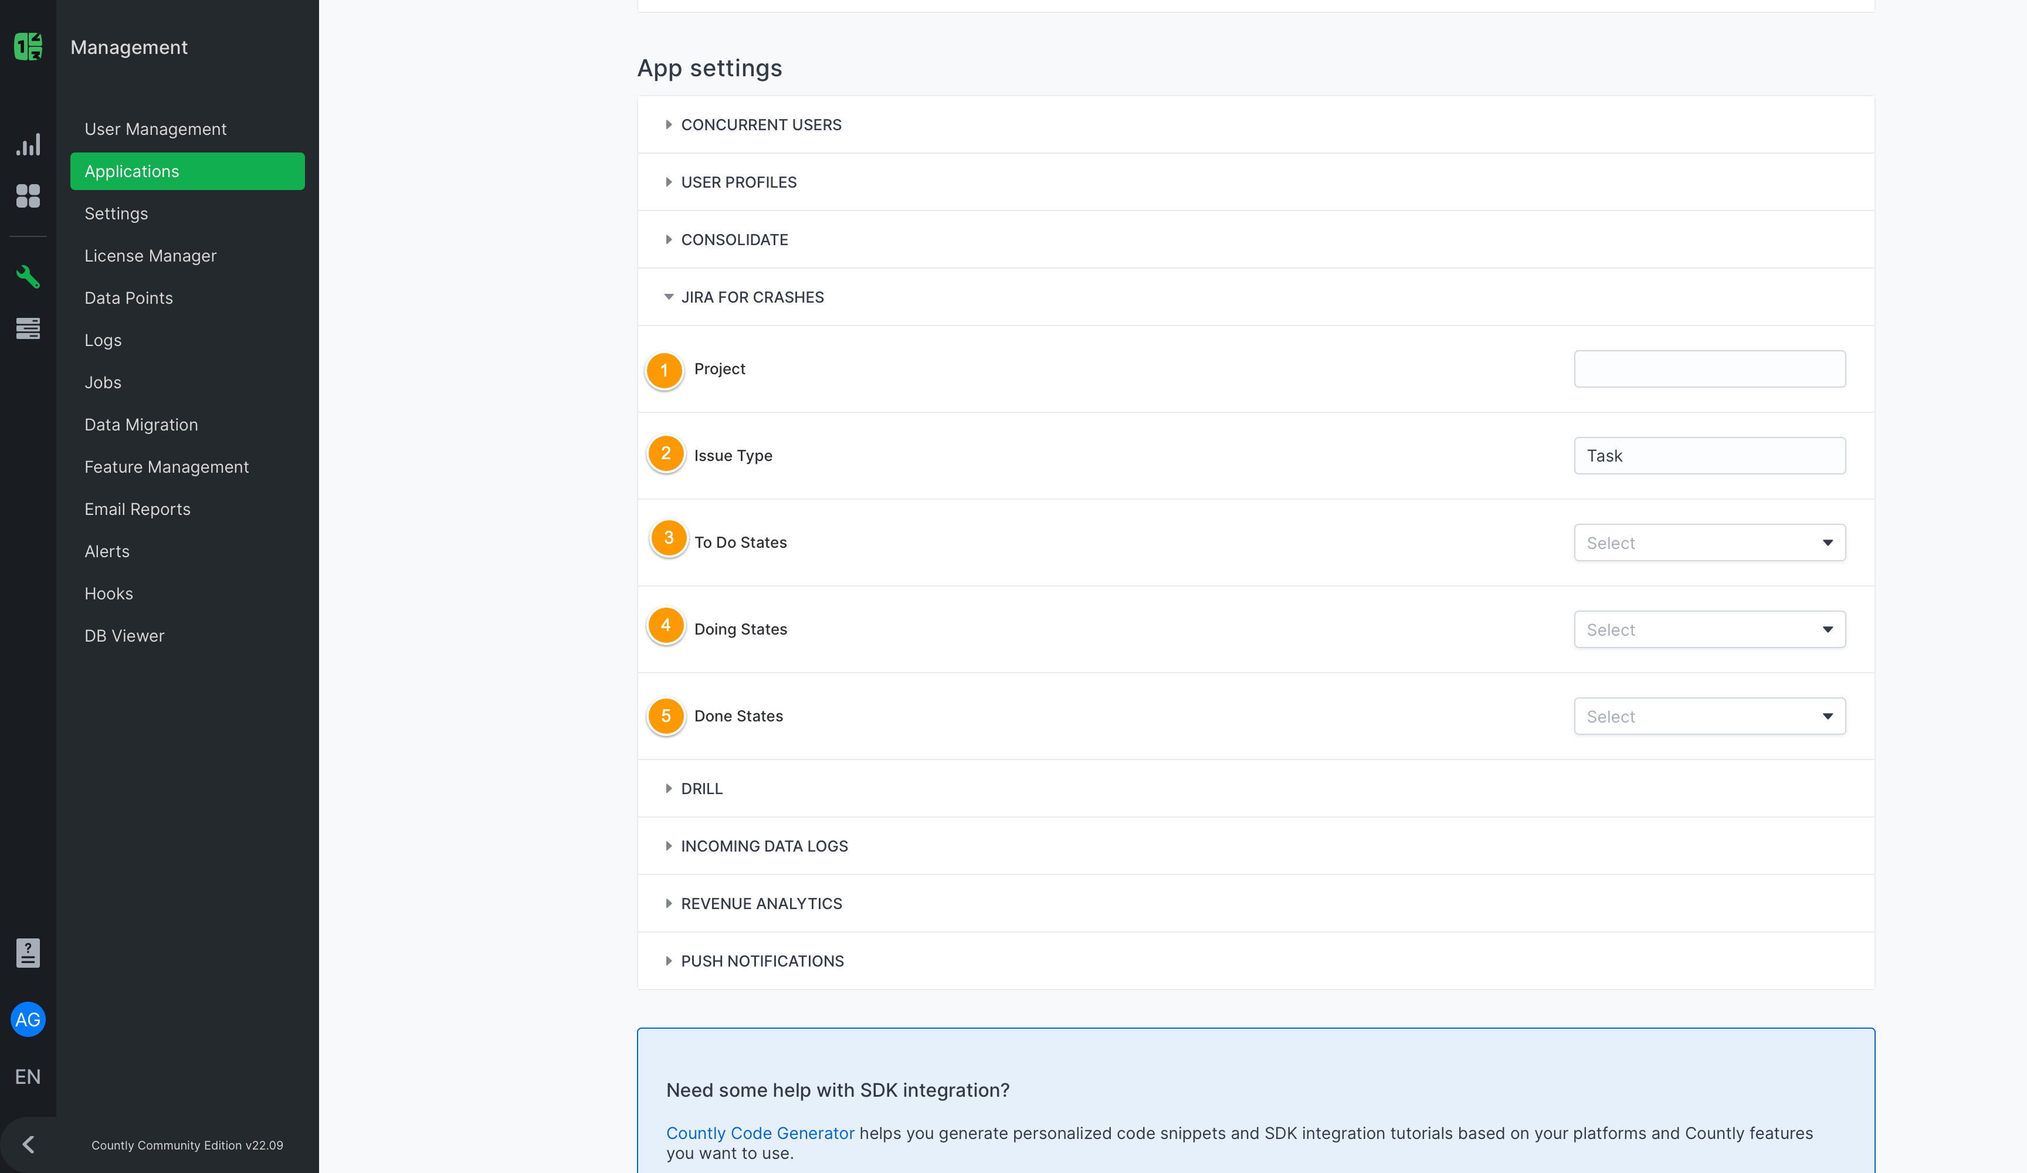Click the green wrench Management icon
This screenshot has width=2027, height=1173.
click(28, 277)
